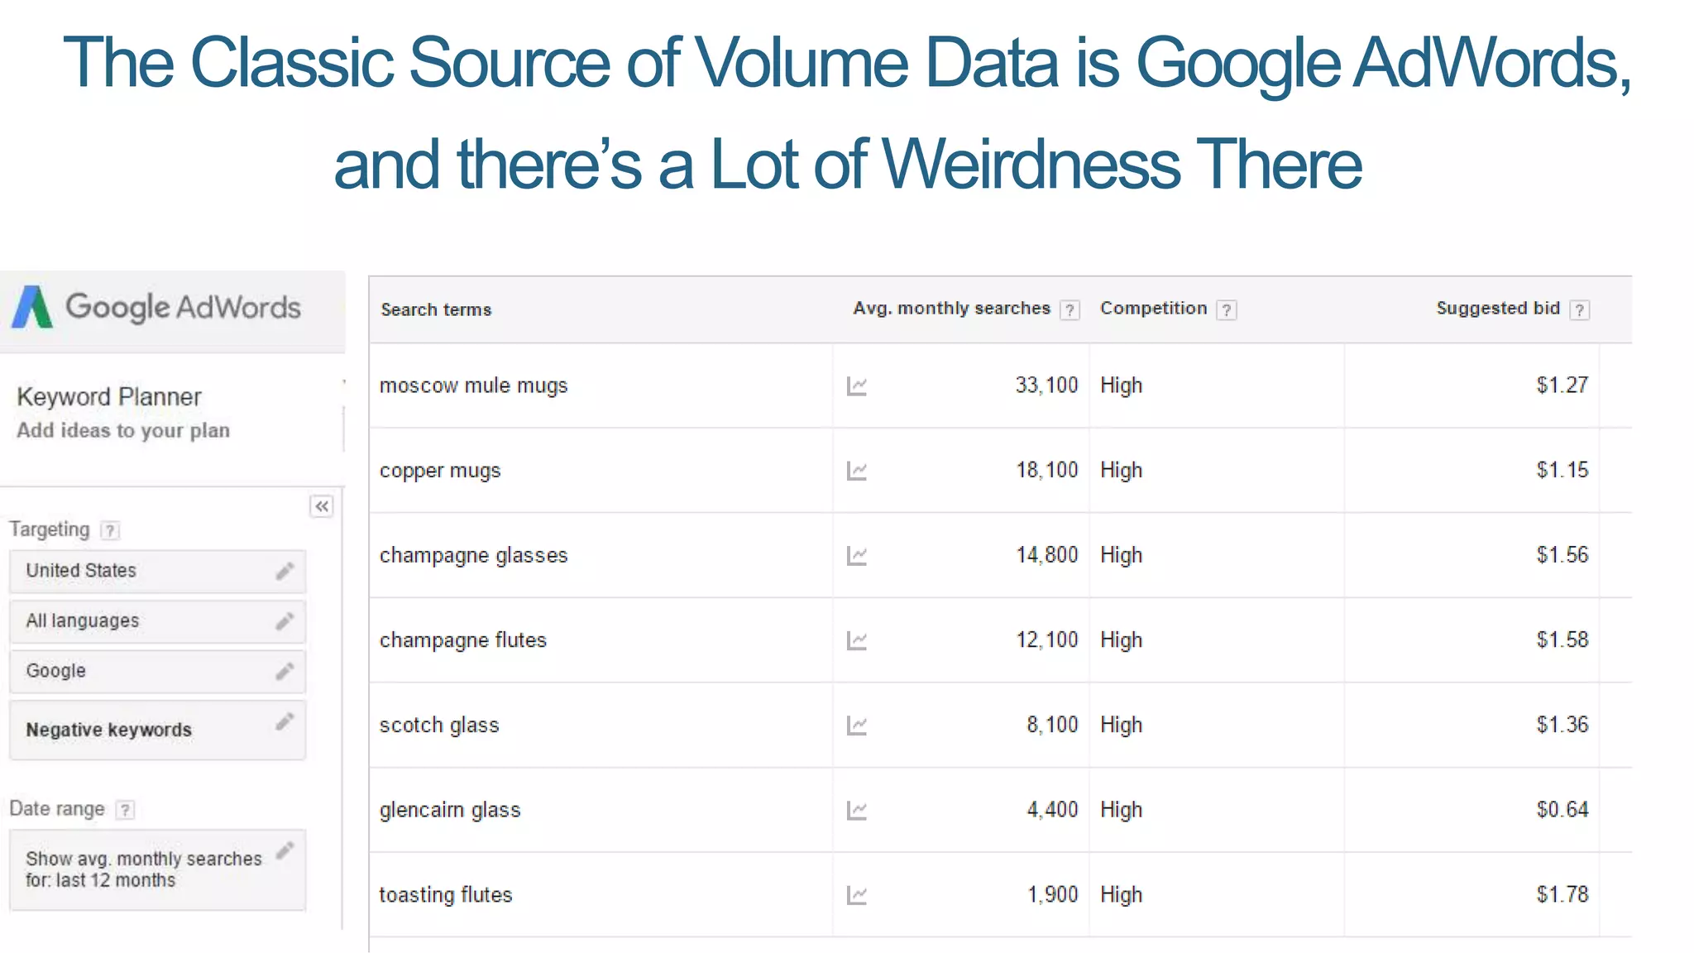Edit the Google network setting

tap(285, 671)
